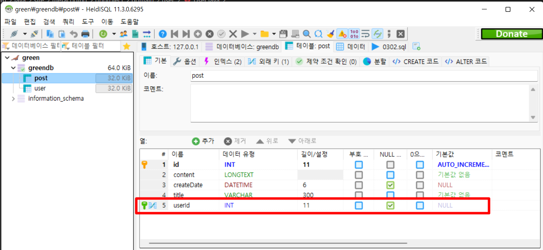Click the open SQL file folder icon
This screenshot has height=250, width=543.
[x=265, y=34]
